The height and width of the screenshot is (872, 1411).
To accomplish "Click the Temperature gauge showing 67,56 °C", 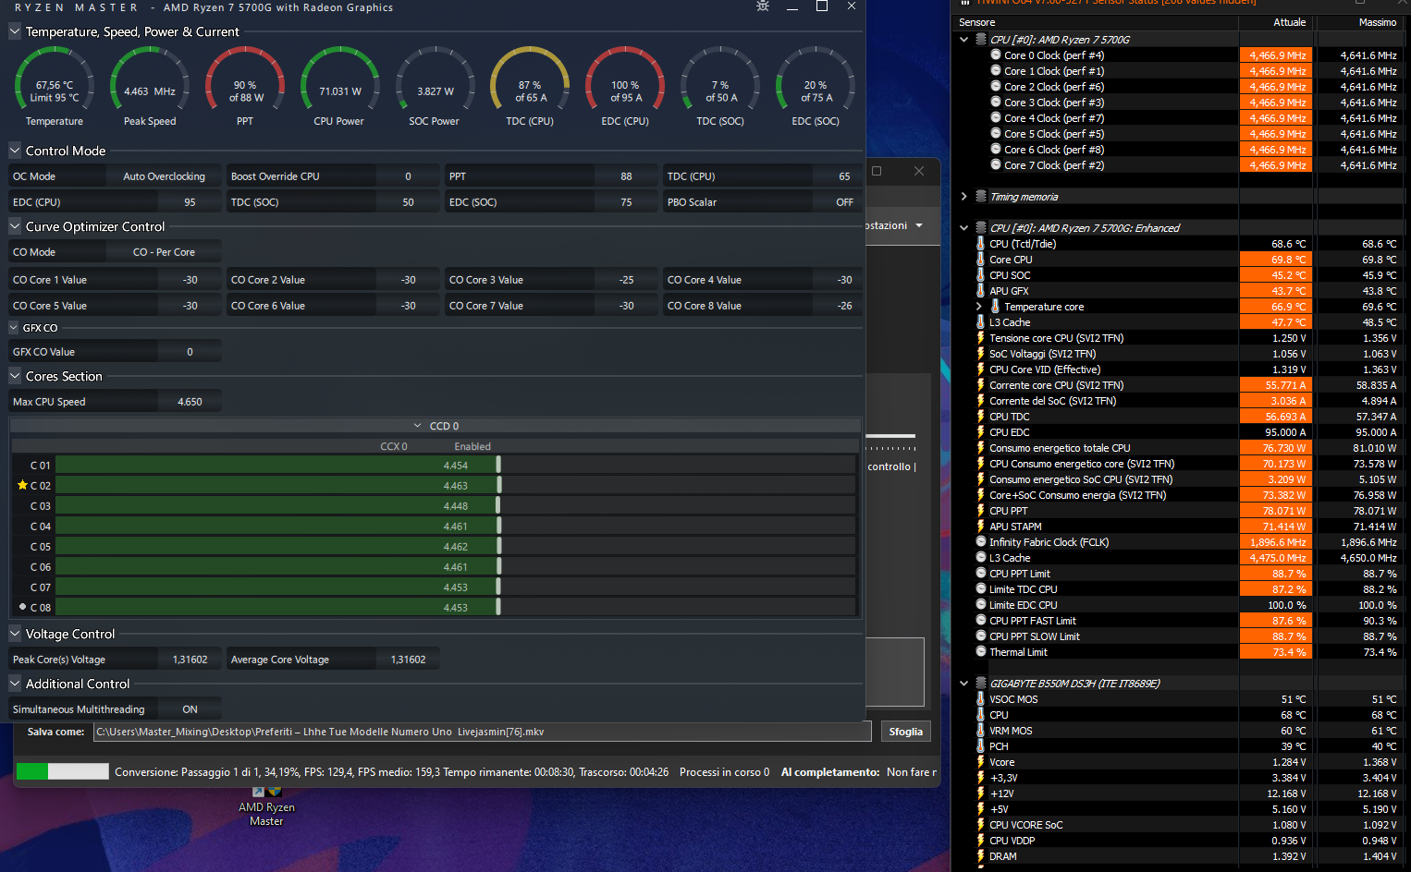I will (x=55, y=88).
